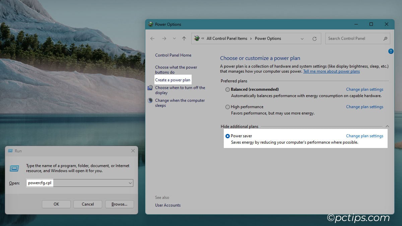Open Change plan settings for Power saver
The height and width of the screenshot is (226, 402).
[364, 136]
